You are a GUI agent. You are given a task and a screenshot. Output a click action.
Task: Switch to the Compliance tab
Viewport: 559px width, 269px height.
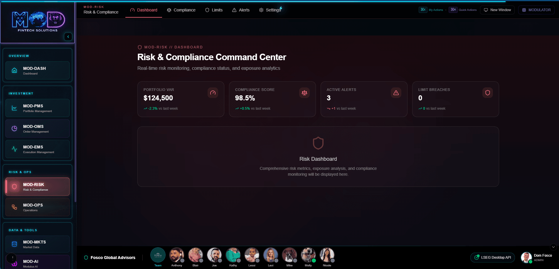pyautogui.click(x=181, y=10)
